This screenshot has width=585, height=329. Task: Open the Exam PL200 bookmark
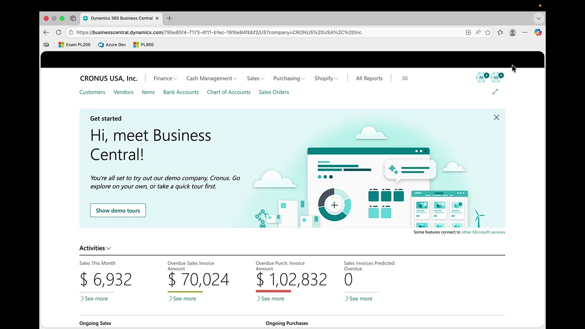click(x=74, y=45)
